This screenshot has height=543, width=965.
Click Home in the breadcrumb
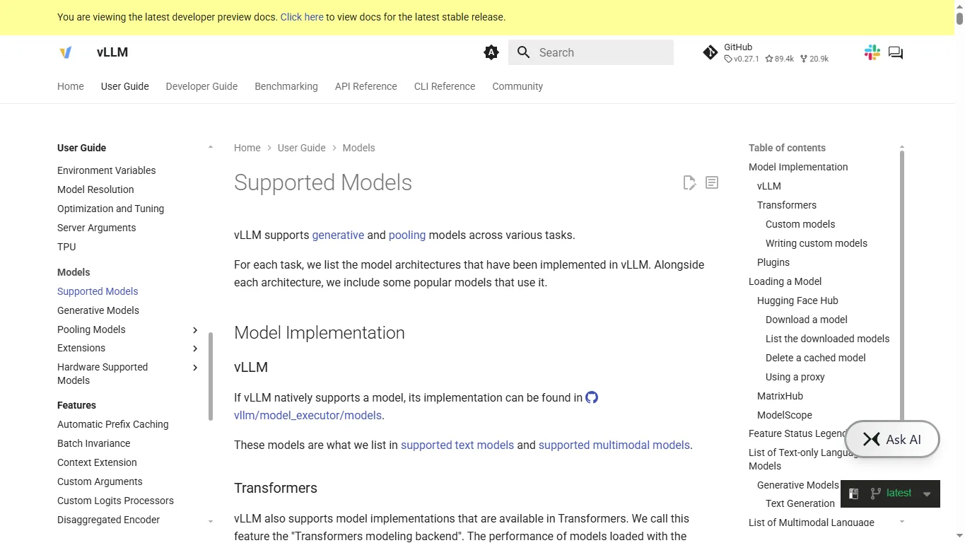pos(247,148)
